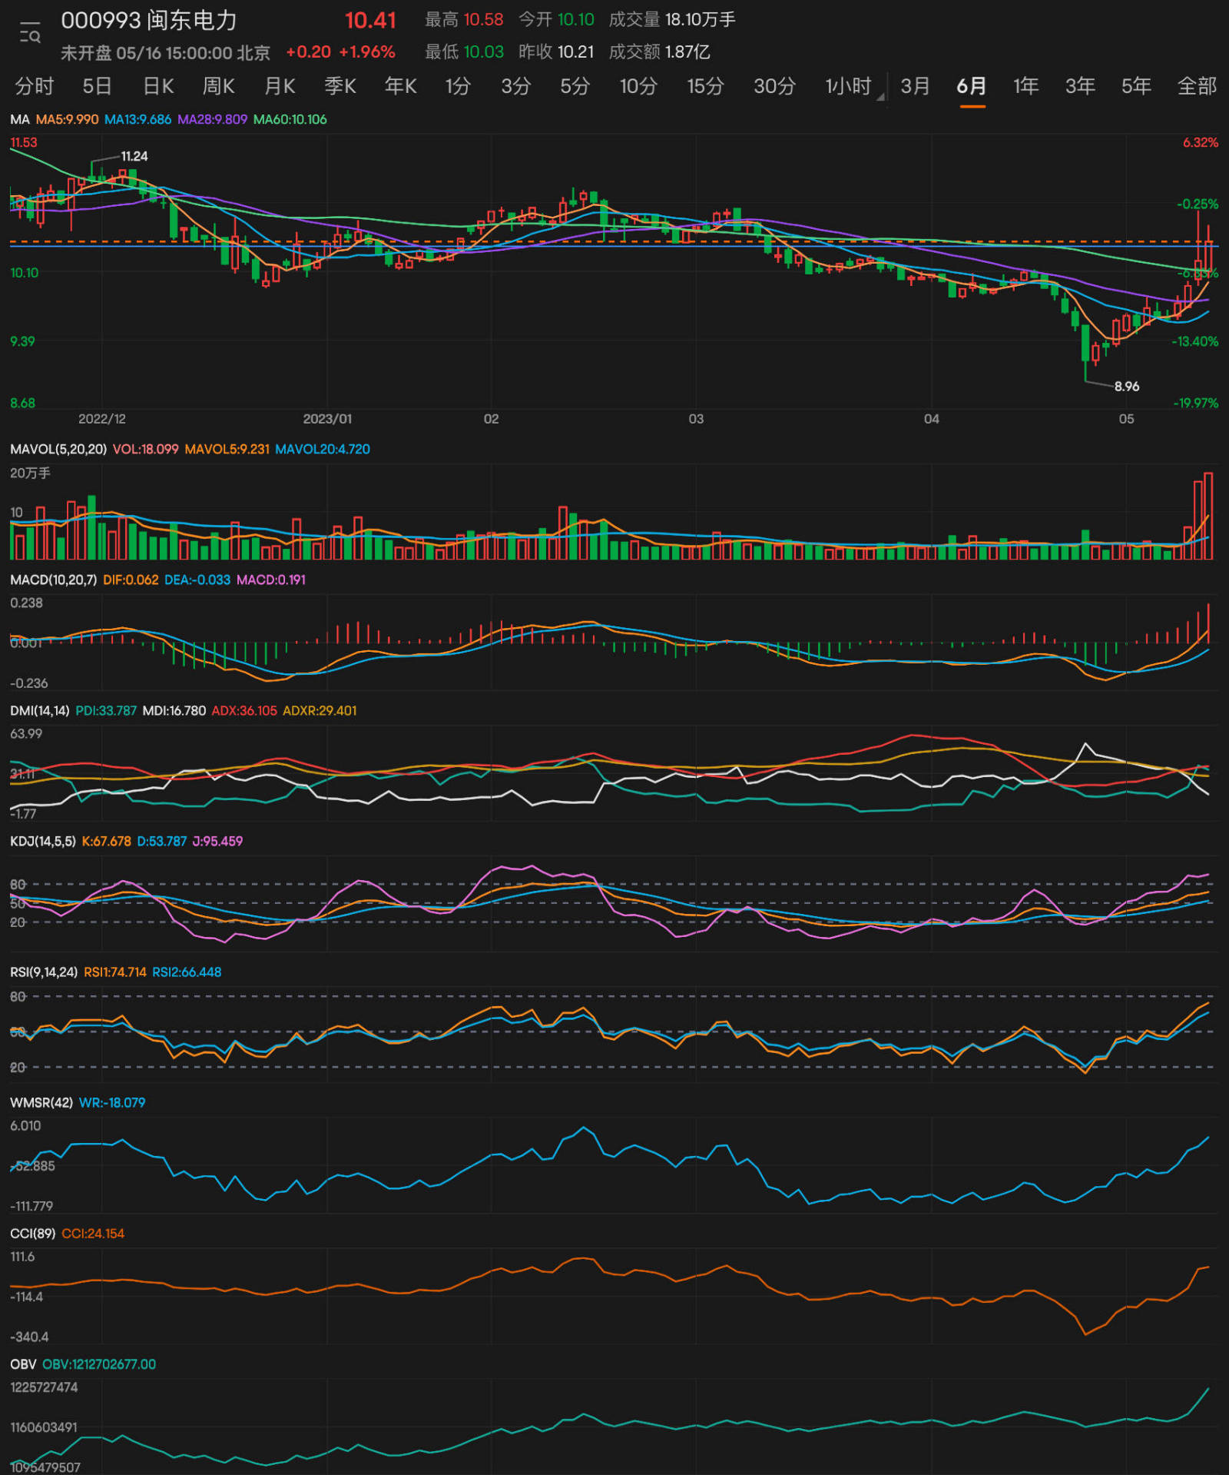This screenshot has width=1229, height=1475.
Task: Click the MA60:10.106 value
Action: 290,119
